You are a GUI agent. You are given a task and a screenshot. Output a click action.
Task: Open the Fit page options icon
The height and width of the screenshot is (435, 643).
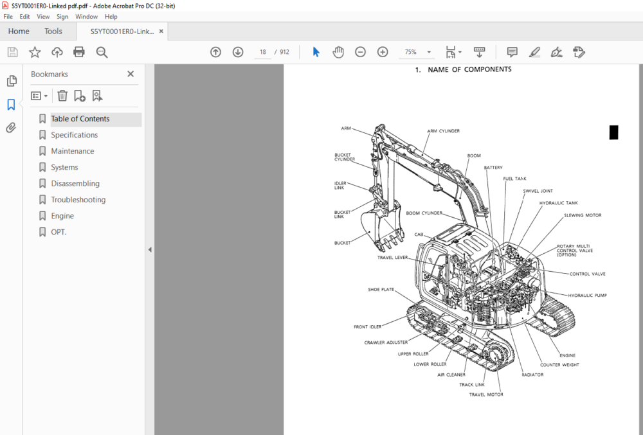click(x=451, y=52)
